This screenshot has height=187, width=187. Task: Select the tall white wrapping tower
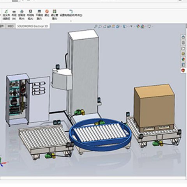85,73
